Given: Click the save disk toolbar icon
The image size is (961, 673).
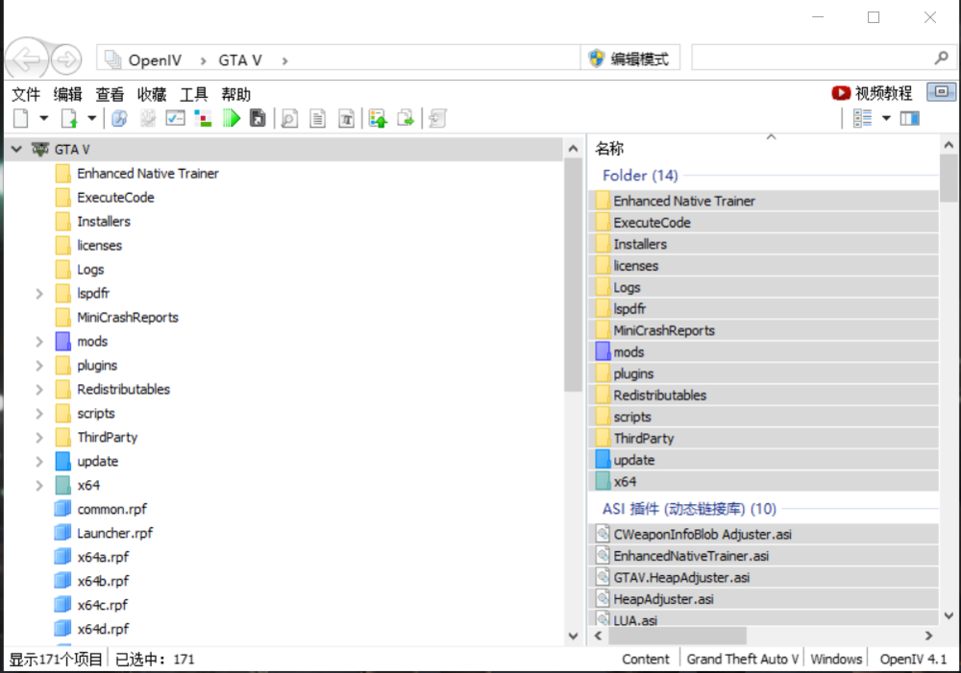Looking at the screenshot, I should pyautogui.click(x=258, y=118).
